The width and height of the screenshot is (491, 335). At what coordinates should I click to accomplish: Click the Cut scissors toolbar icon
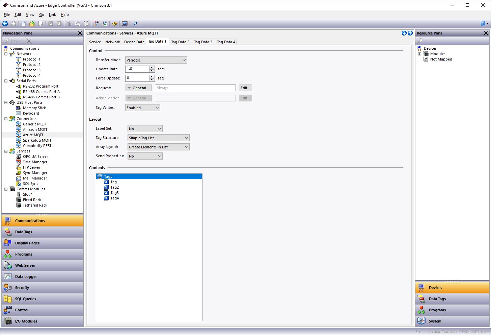[69, 24]
